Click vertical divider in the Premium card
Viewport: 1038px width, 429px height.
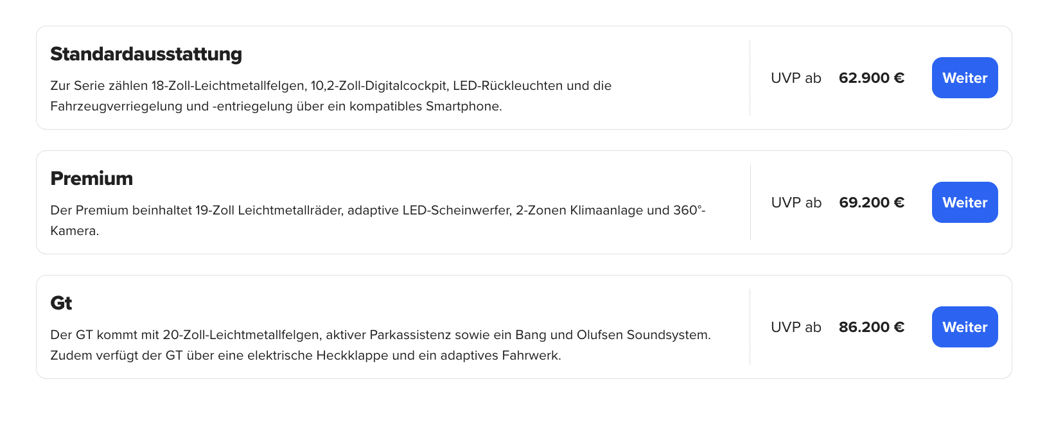(750, 202)
